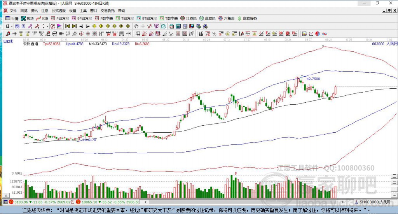Click the infinity symbol icon
Image resolution: width=398 pixels, height=214 pixels.
point(324,34)
